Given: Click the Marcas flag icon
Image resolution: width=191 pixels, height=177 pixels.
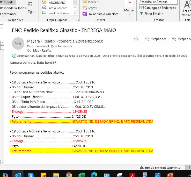Looking at the screenshot, I should [129, 4].
